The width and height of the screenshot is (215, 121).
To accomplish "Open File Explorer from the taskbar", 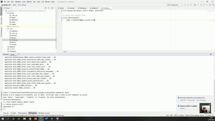I will (25, 119).
